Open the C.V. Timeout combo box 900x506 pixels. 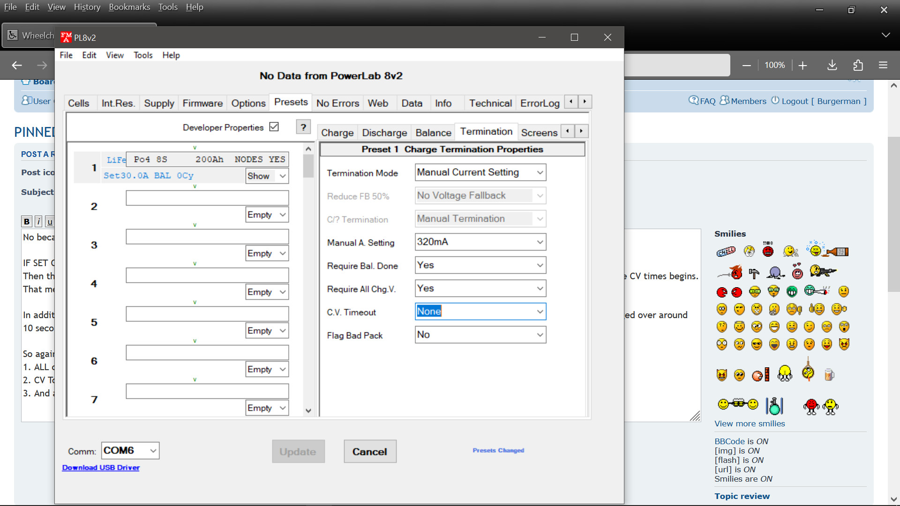540,312
